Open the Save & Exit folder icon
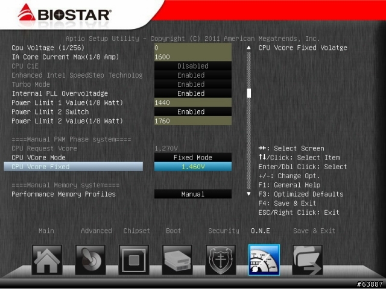Viewport: 386px width, 289px height. pyautogui.click(x=308, y=259)
